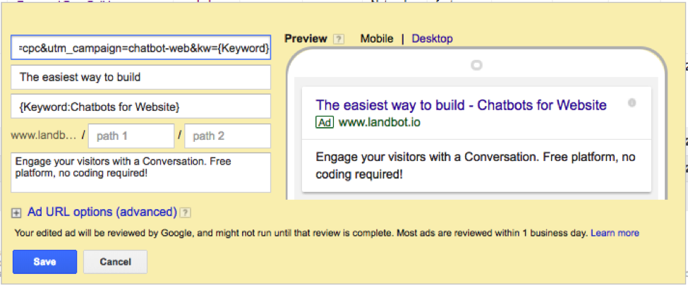Switch preview to Desktop

pyautogui.click(x=432, y=39)
